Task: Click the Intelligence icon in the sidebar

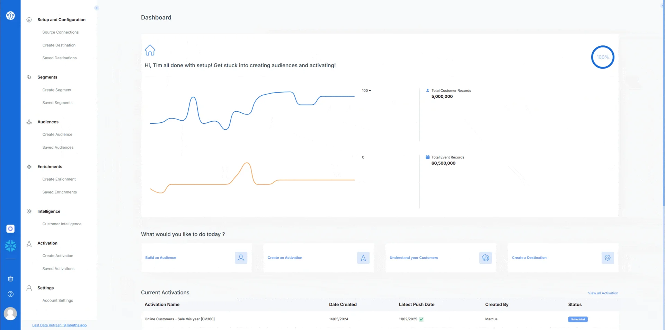Action: coord(29,211)
